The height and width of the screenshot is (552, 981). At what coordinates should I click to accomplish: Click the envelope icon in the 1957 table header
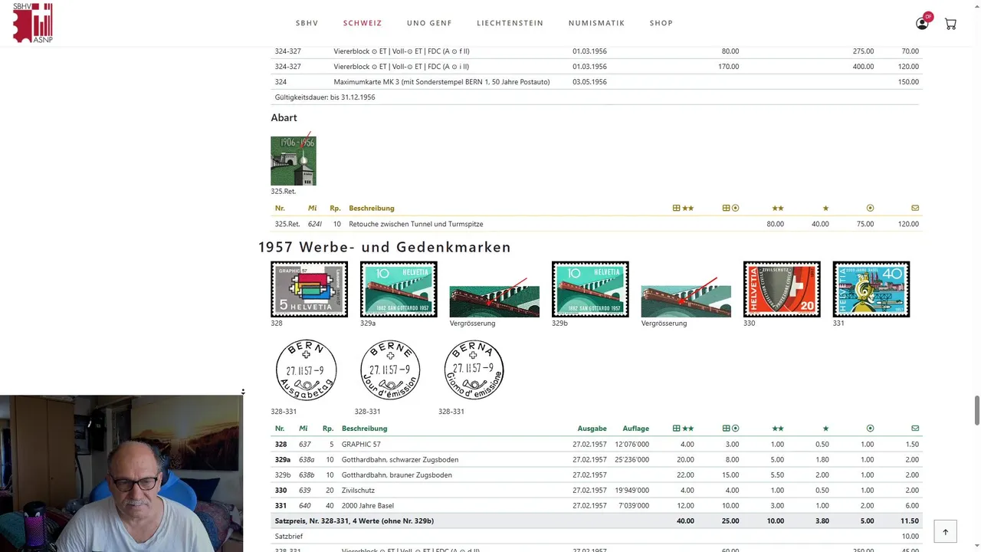(x=915, y=429)
